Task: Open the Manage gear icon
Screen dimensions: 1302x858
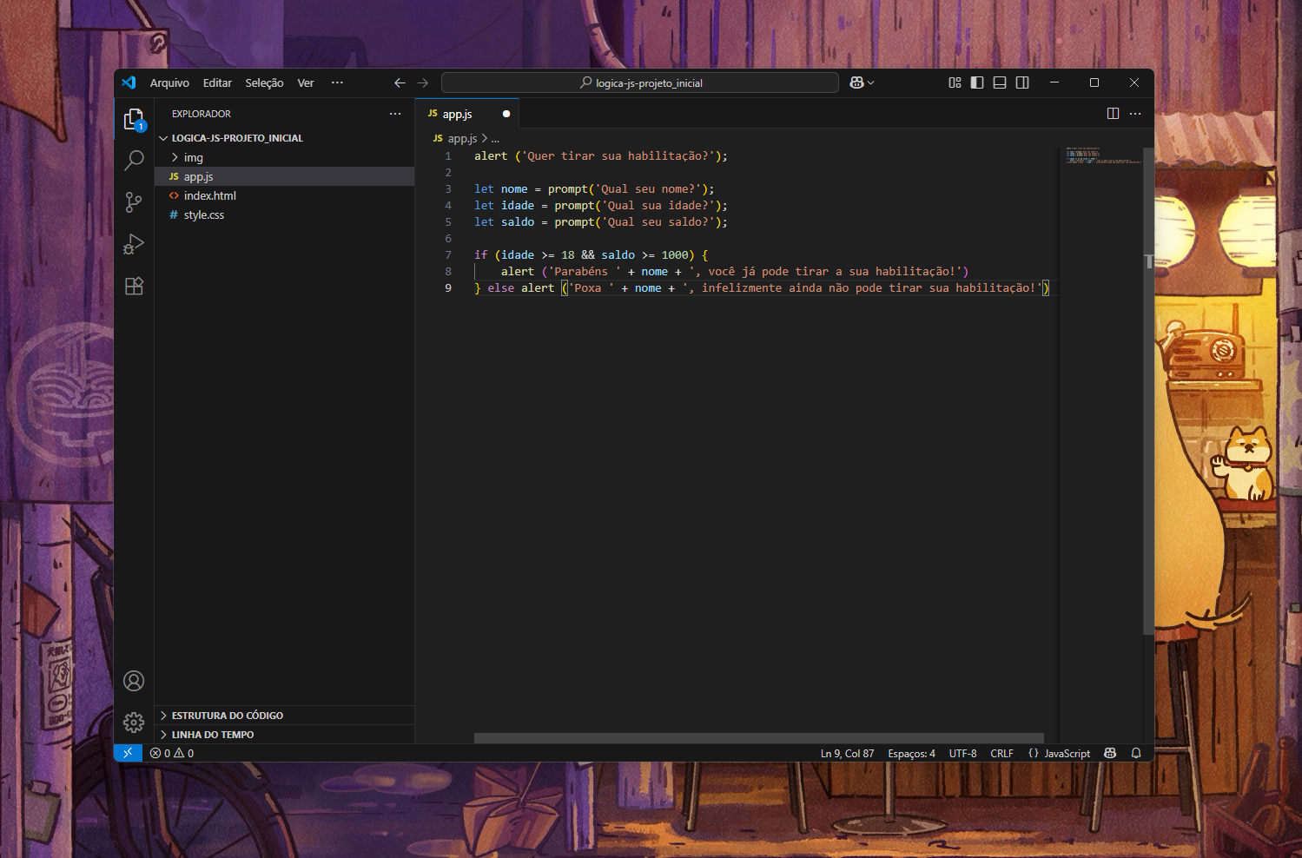Action: tap(134, 723)
